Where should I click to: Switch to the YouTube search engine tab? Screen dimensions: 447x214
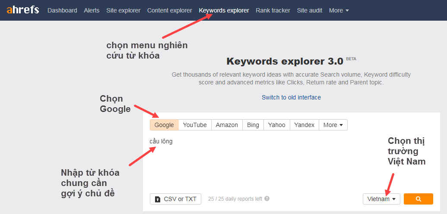[195, 125]
